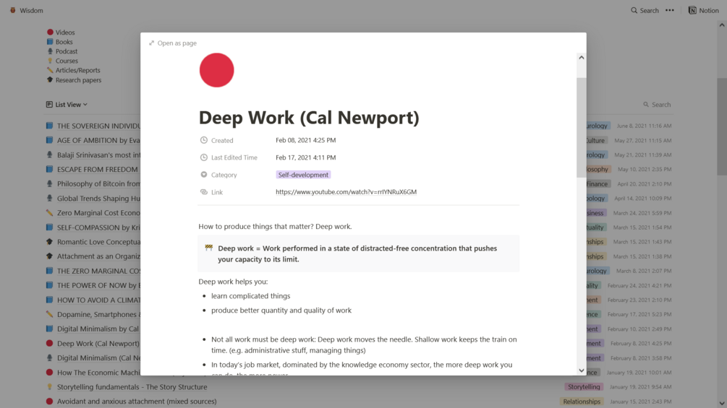Click the modal vertical scrollbar thumb
The height and width of the screenshot is (408, 727).
tap(582, 128)
